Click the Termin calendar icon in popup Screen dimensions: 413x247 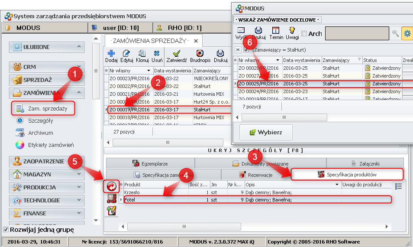tap(276, 31)
